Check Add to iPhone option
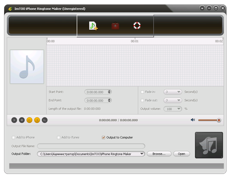This screenshot has height=178, width=229. click(13, 137)
